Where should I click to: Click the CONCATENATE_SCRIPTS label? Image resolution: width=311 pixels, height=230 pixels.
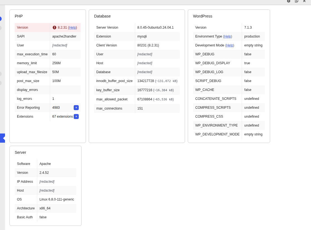pos(216,99)
